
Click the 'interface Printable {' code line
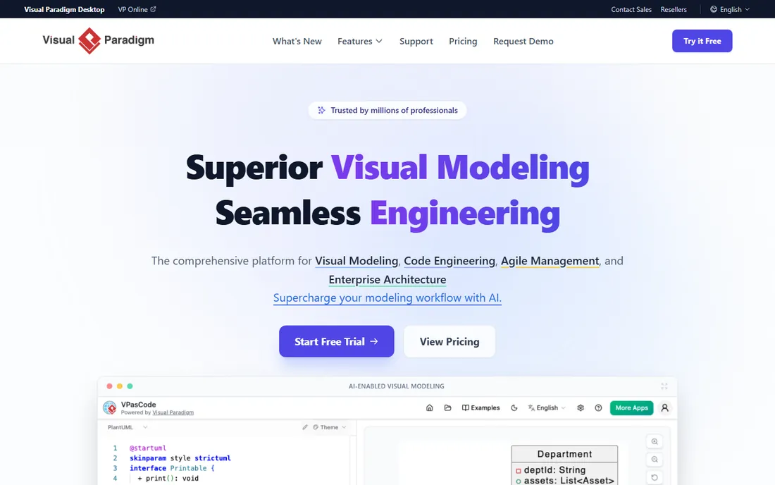(172, 468)
